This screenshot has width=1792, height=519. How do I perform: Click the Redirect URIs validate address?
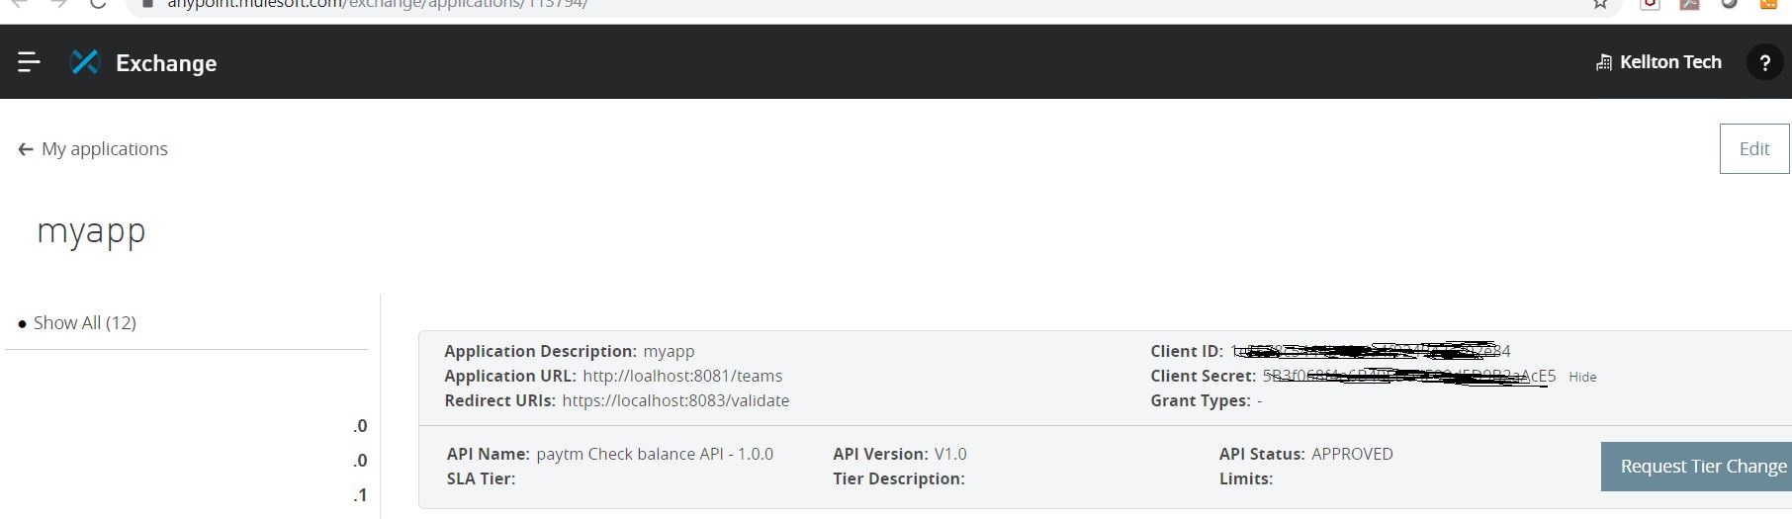pyautogui.click(x=675, y=400)
